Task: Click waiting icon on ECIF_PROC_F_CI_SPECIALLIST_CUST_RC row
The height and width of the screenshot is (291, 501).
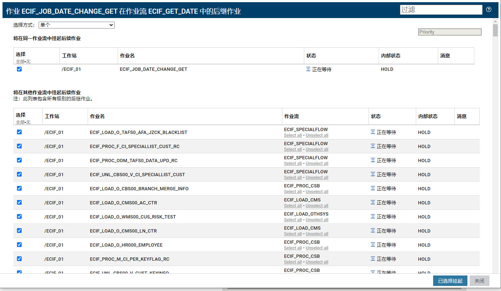Action: pos(372,146)
